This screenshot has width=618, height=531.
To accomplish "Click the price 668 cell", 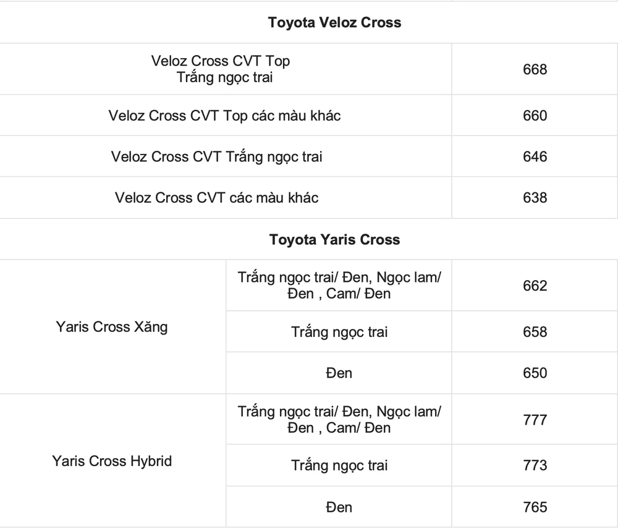I will click(535, 69).
